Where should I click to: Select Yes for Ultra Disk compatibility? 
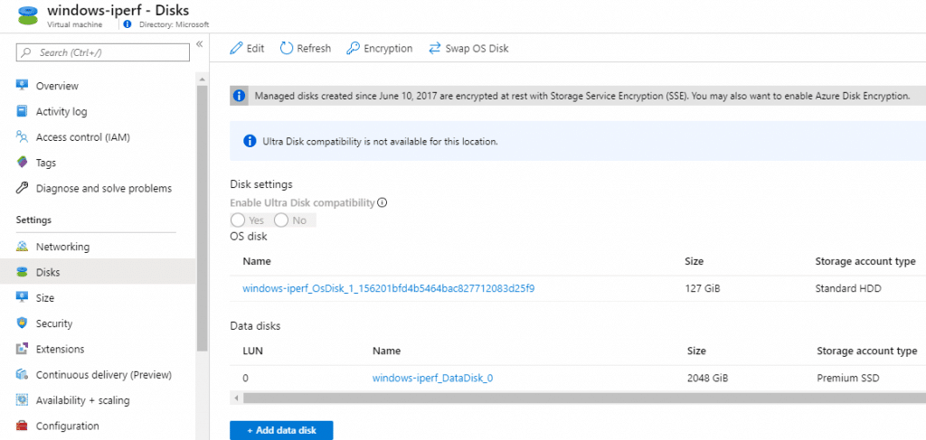238,220
